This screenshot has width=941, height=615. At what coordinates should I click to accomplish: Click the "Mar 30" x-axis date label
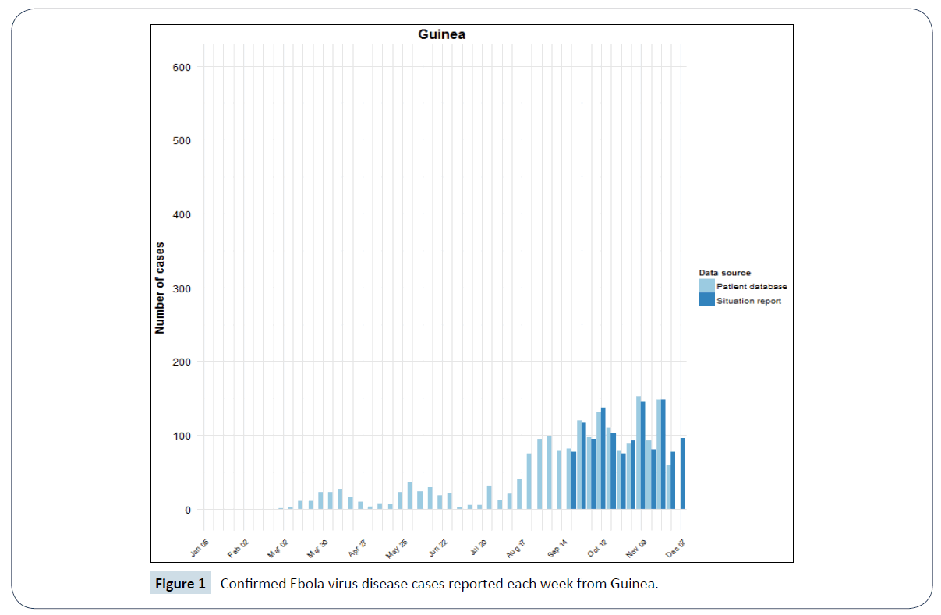pyautogui.click(x=318, y=548)
